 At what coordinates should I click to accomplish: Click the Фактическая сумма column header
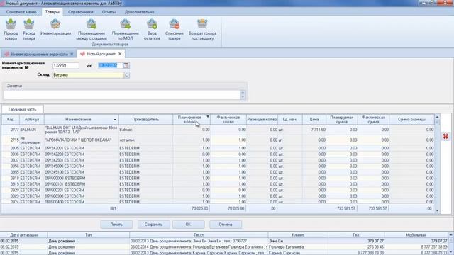click(374, 120)
